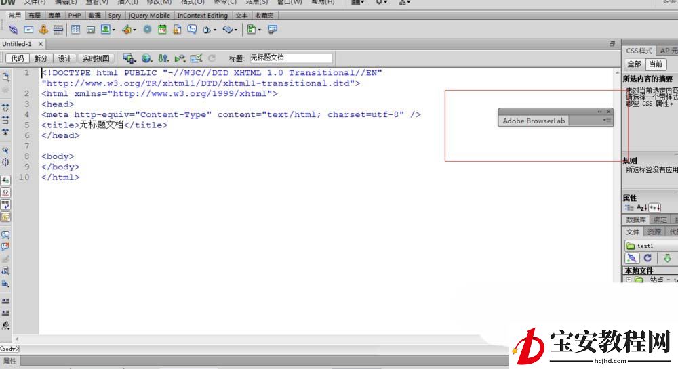Switch to the jQuery Mobile tab
This screenshot has height=369, width=678.
coord(149,16)
